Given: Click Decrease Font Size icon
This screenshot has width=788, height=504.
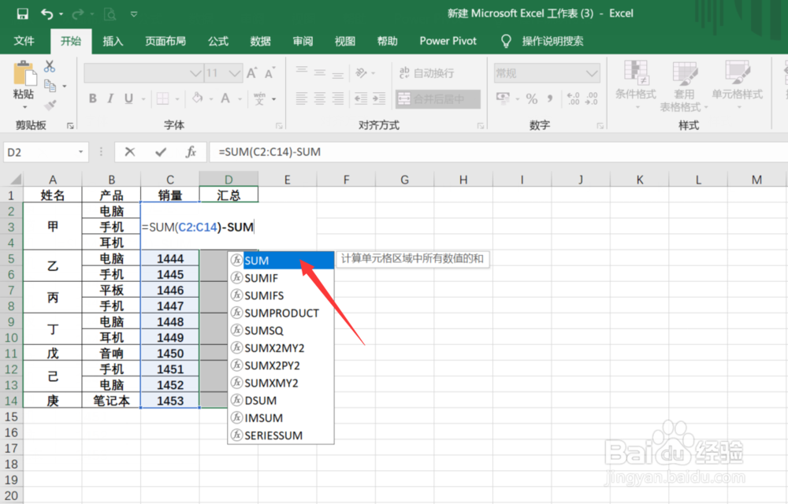Looking at the screenshot, I should (269, 73).
